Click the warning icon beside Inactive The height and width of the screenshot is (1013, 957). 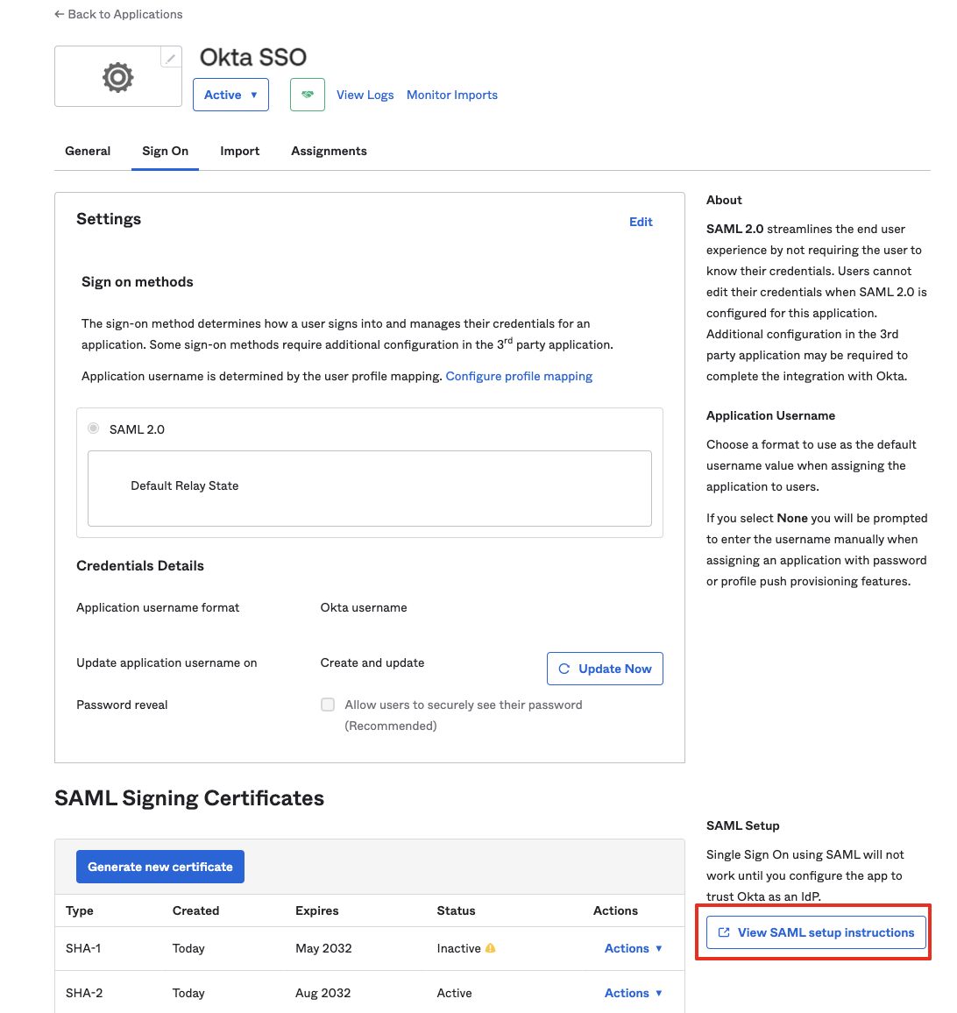[x=491, y=948]
